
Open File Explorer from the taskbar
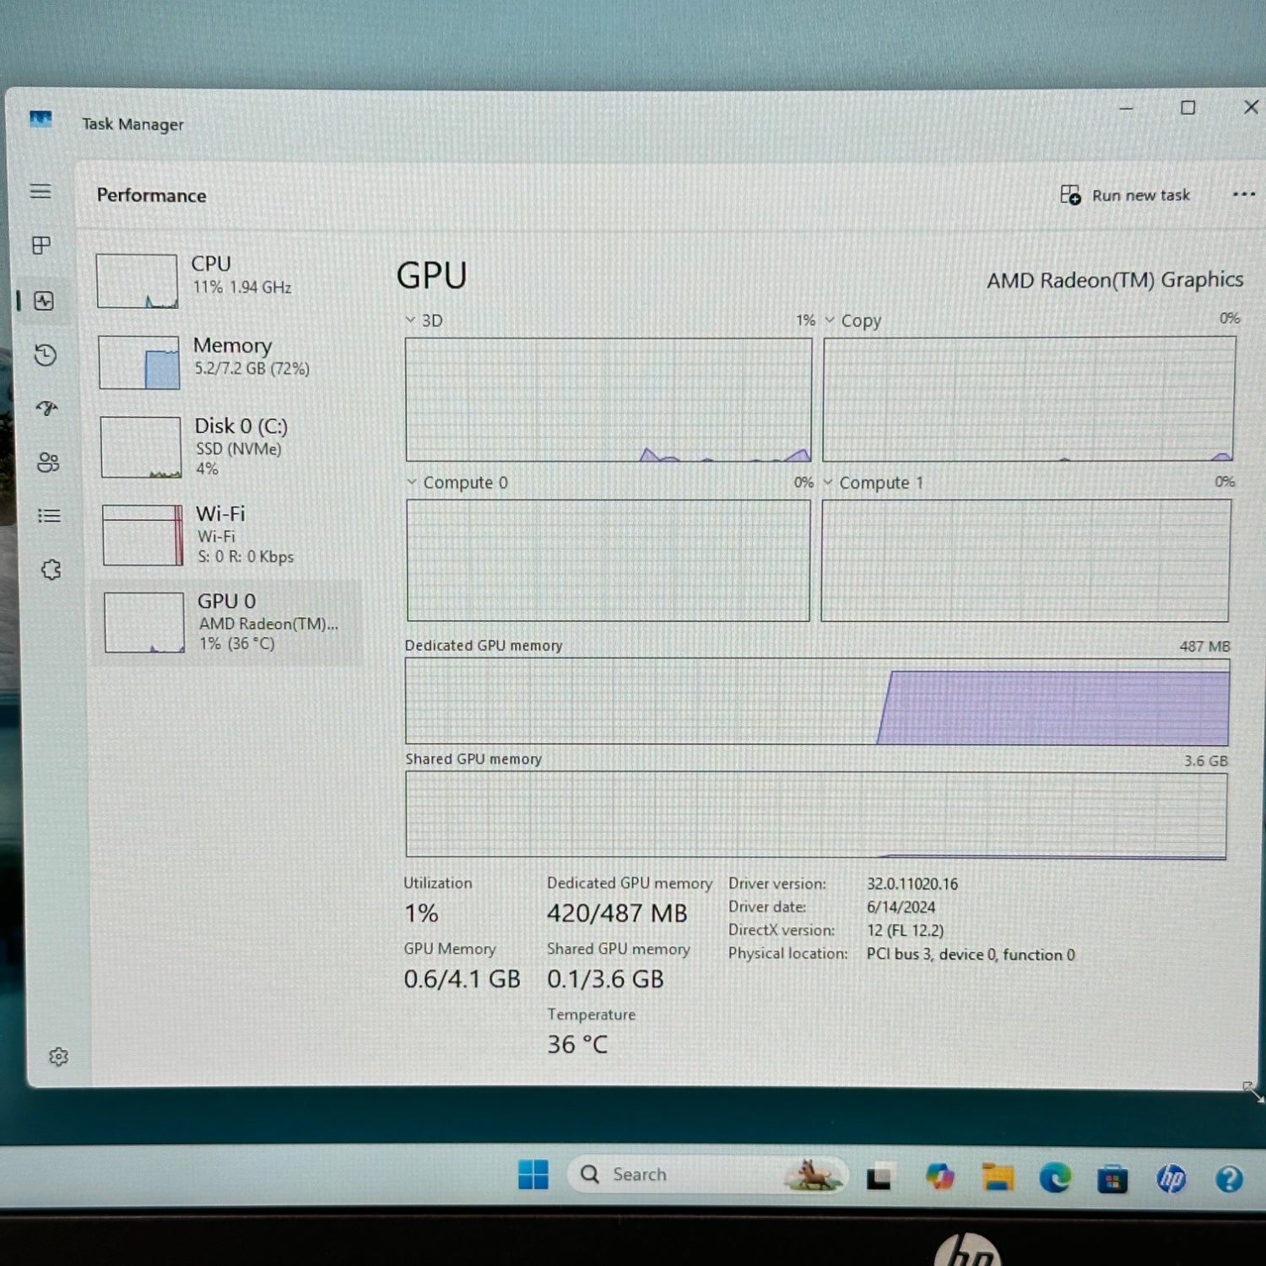coord(998,1177)
